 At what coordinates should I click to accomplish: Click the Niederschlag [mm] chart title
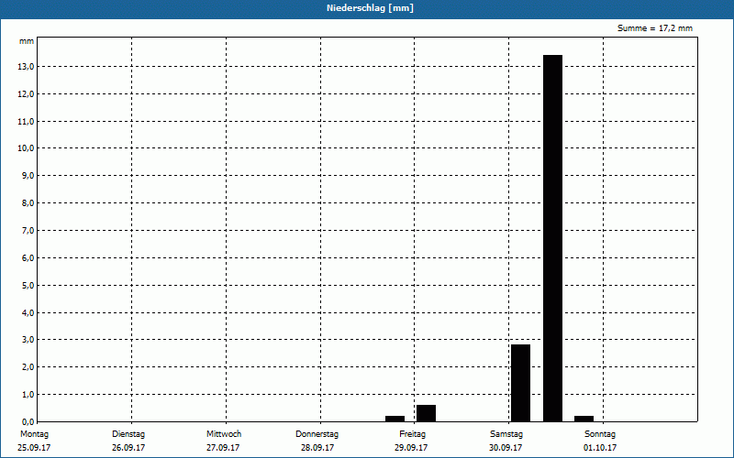point(370,8)
